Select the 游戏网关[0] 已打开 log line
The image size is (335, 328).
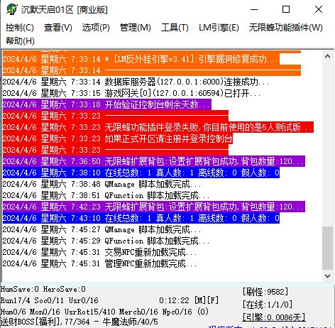(x=131, y=93)
